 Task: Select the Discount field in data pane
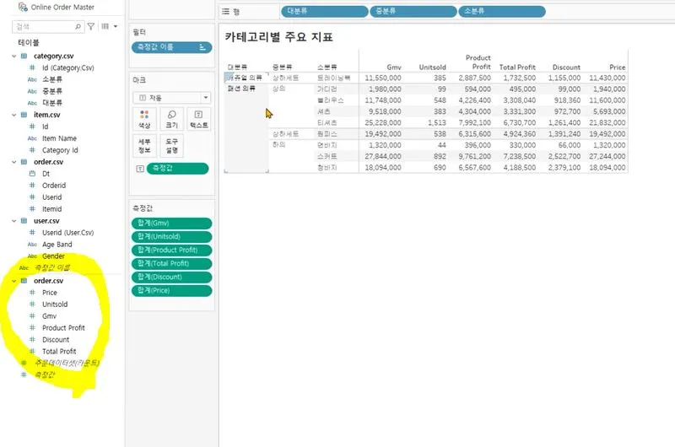56,339
